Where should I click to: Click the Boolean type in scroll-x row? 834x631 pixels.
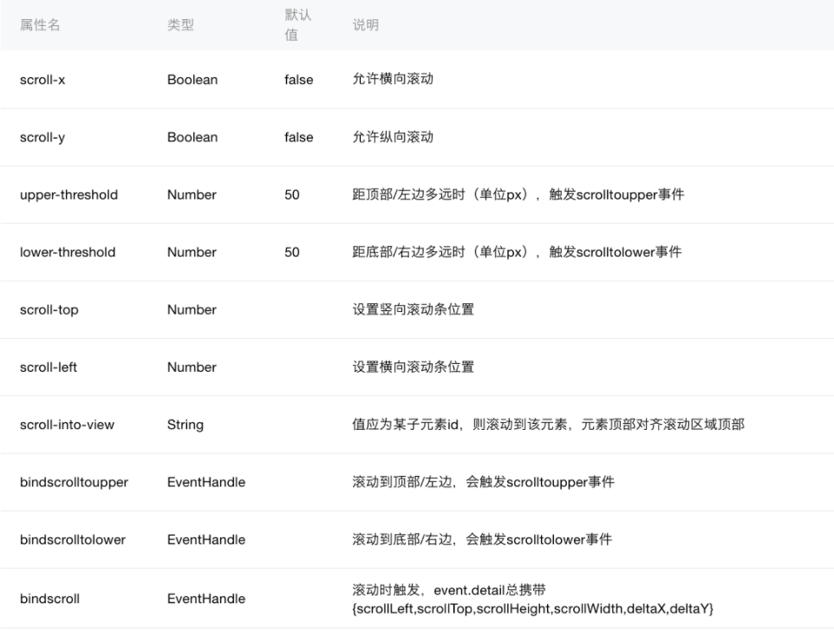coord(192,80)
